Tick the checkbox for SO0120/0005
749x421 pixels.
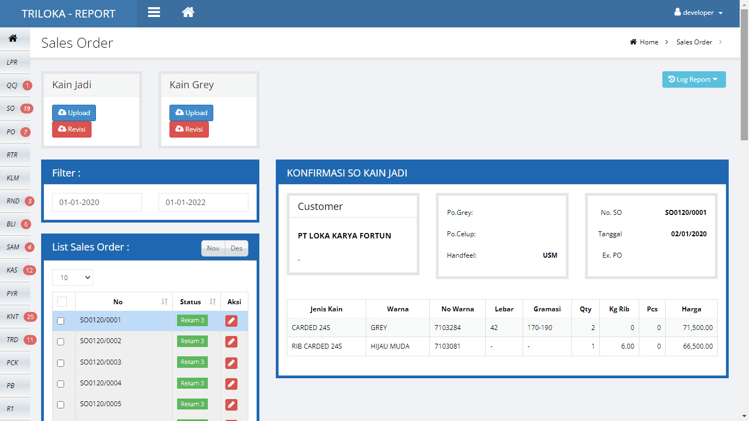tap(61, 405)
